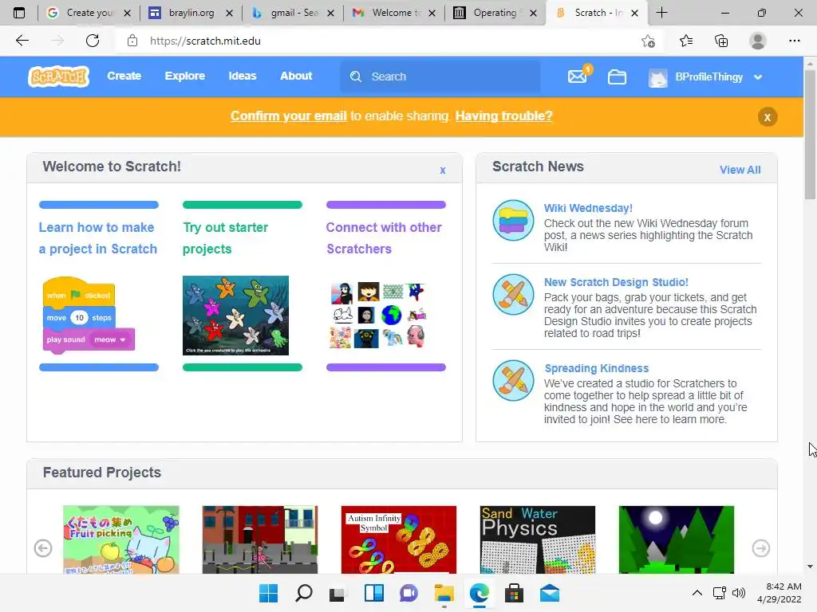The width and height of the screenshot is (817, 612).
Task: Go to next featured projects arrow
Action: (760, 548)
